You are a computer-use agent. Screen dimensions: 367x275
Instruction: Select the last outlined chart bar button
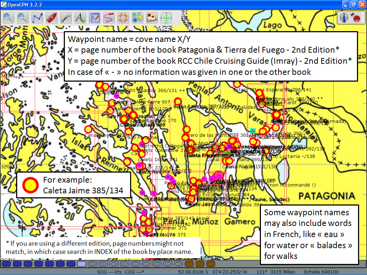coord(178,264)
